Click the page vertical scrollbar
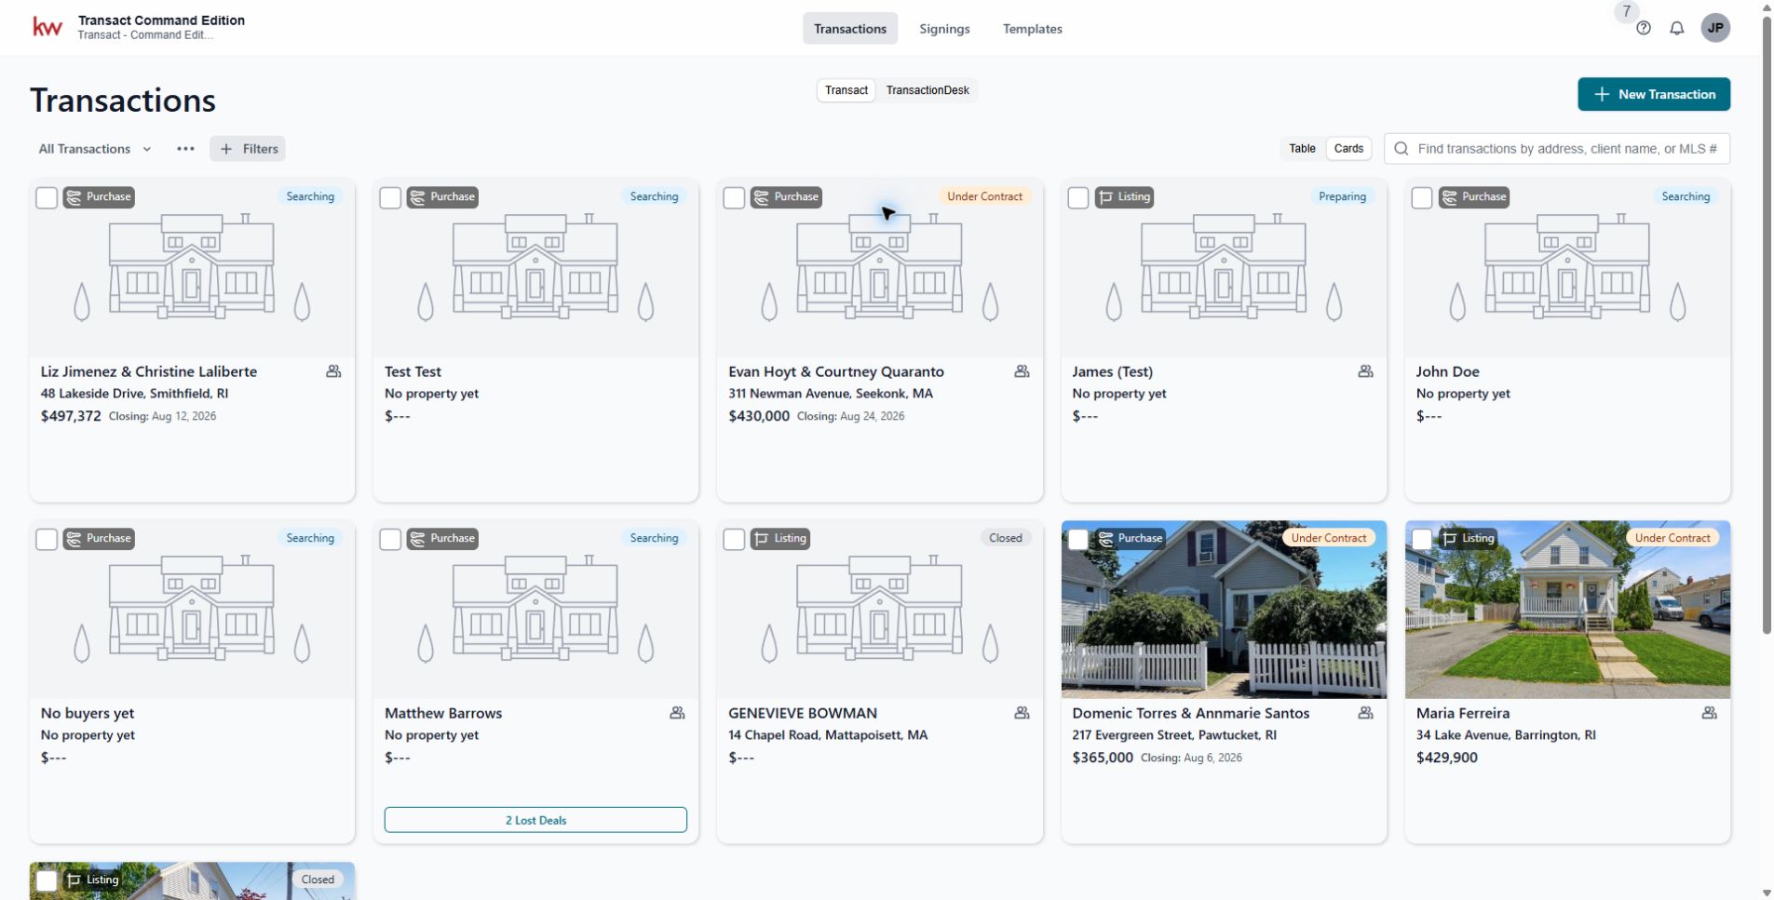Viewport: 1774px width, 900px height. click(x=1767, y=326)
